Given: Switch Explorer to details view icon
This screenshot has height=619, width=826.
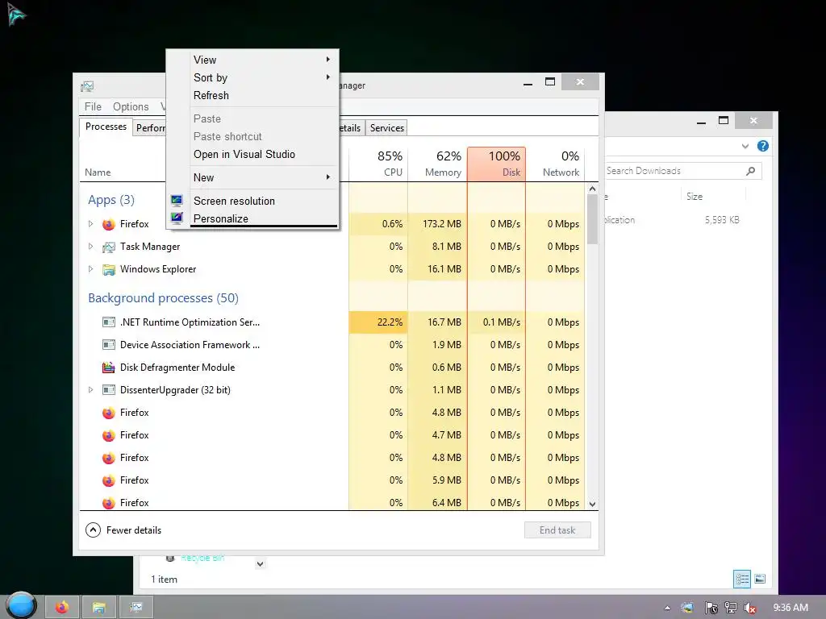Looking at the screenshot, I should click(x=742, y=579).
